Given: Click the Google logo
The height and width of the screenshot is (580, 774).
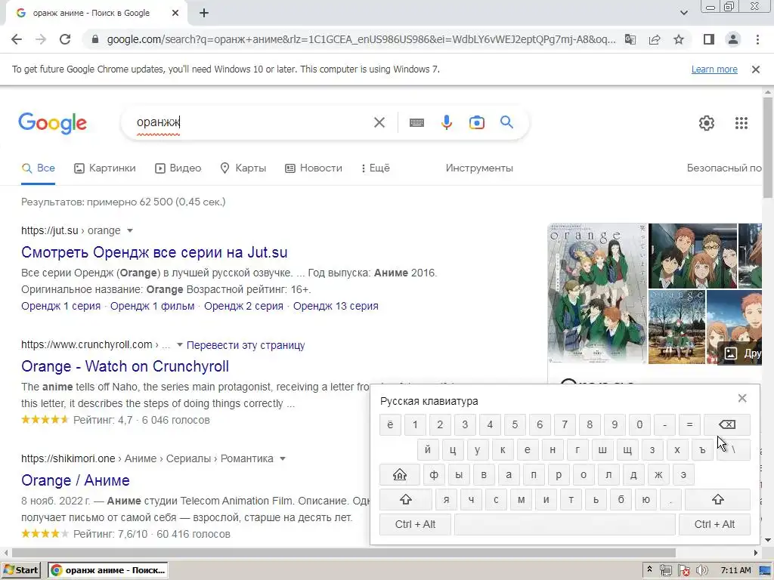Looking at the screenshot, I should 52,123.
